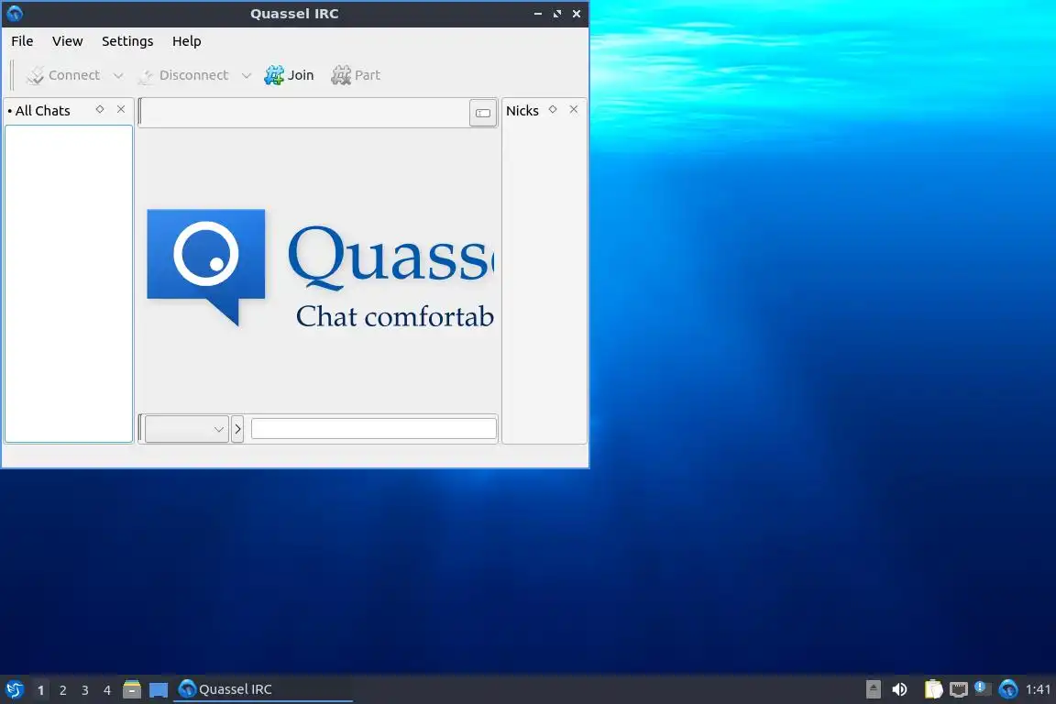Click the button at topic bar's right end
This screenshot has width=1056, height=704.
point(483,113)
